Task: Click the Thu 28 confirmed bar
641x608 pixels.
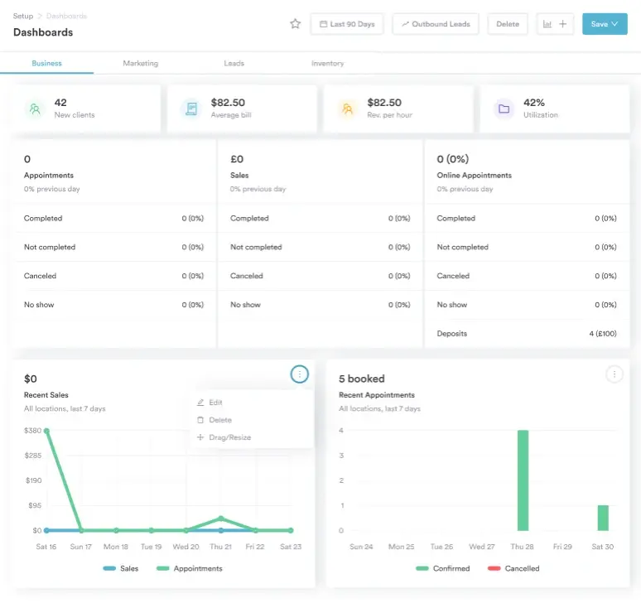Action: click(x=523, y=480)
